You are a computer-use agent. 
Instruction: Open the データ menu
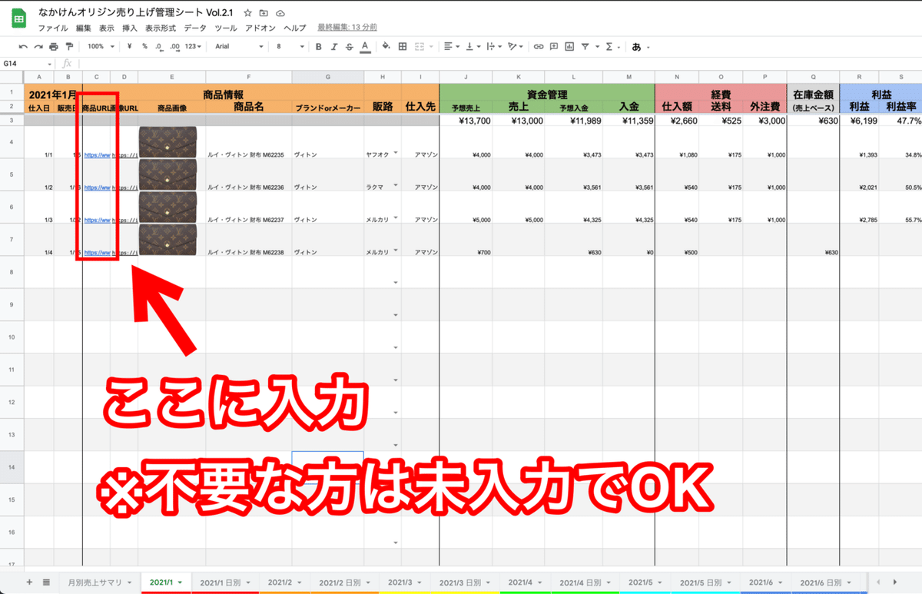click(195, 28)
